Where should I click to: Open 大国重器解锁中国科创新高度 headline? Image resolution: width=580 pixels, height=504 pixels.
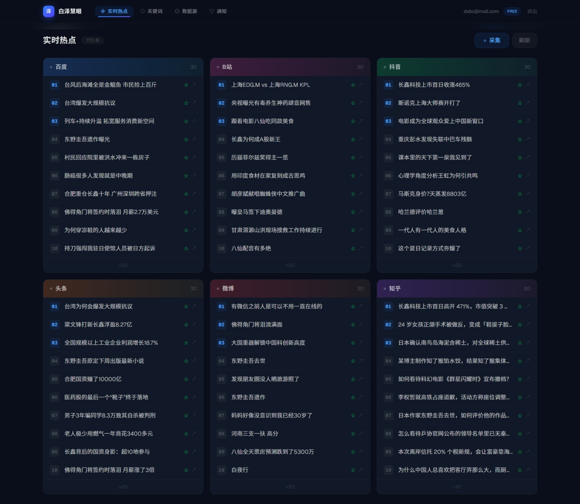[x=268, y=343]
